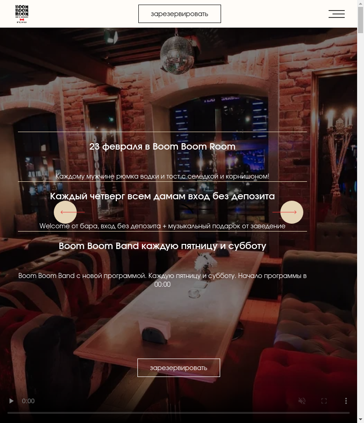Open the hamburger menu icon
The width and height of the screenshot is (364, 423).
point(336,14)
